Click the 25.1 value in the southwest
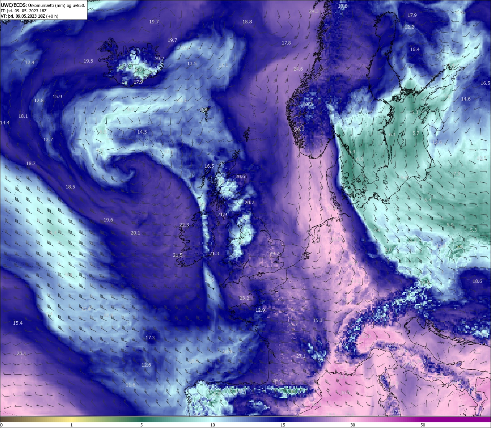This screenshot has width=491, height=428. [21, 354]
